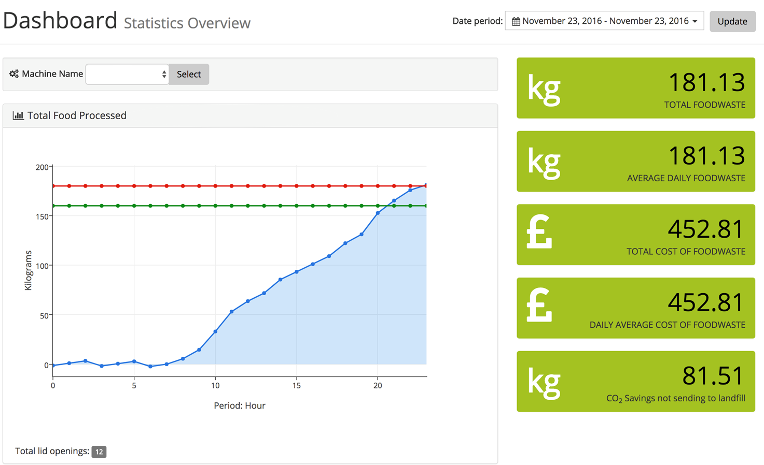This screenshot has height=465, width=764.
Task: Click the 81.51 CO2 savings value
Action: tap(713, 376)
